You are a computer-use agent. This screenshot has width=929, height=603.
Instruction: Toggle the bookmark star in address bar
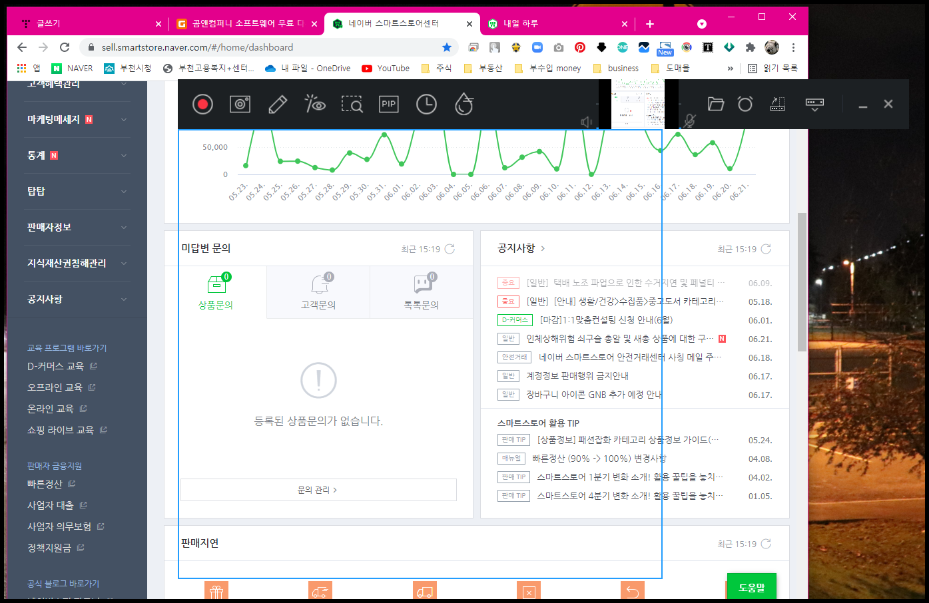coord(447,47)
